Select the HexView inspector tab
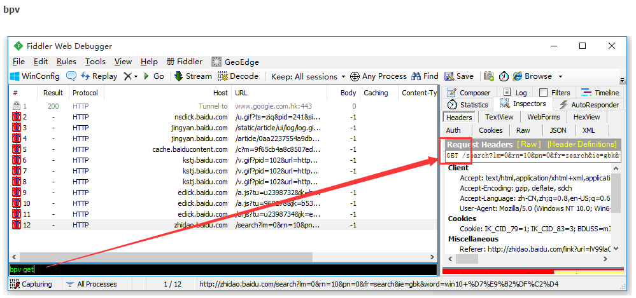This screenshot has height=298, width=636. pos(586,117)
